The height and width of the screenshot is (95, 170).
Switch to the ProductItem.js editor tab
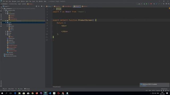[67, 6]
